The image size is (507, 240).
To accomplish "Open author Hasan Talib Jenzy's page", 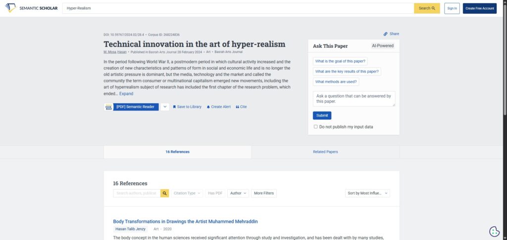I will [131, 229].
